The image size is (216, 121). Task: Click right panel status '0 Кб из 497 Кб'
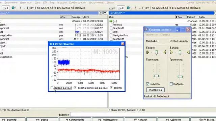pos(117,110)
